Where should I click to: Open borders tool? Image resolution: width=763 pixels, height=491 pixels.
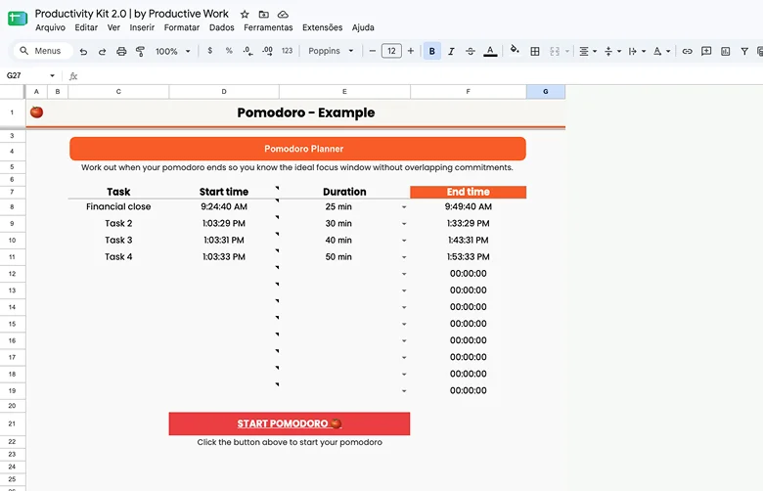pos(535,51)
